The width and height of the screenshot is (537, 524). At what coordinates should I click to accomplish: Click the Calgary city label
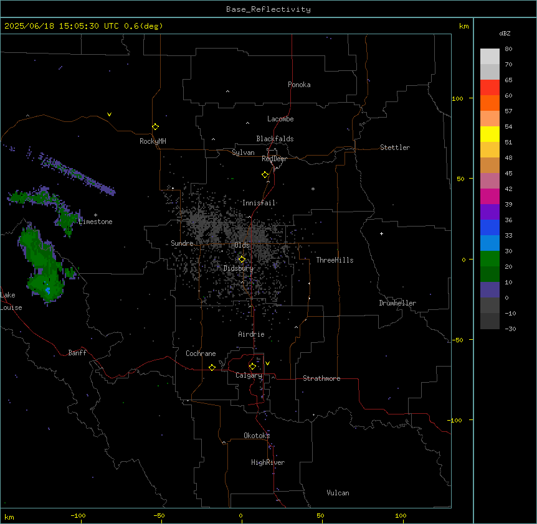coord(249,375)
